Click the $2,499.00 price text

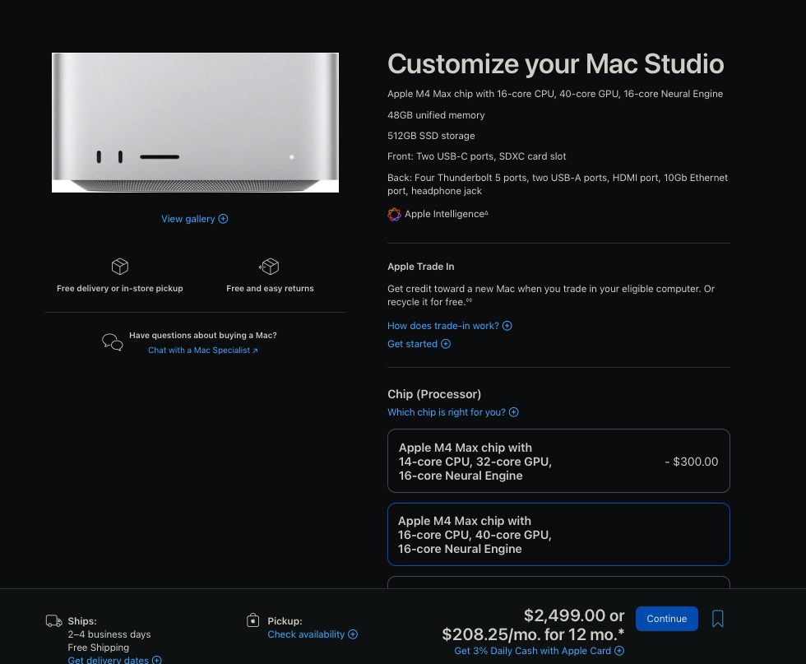564,615
